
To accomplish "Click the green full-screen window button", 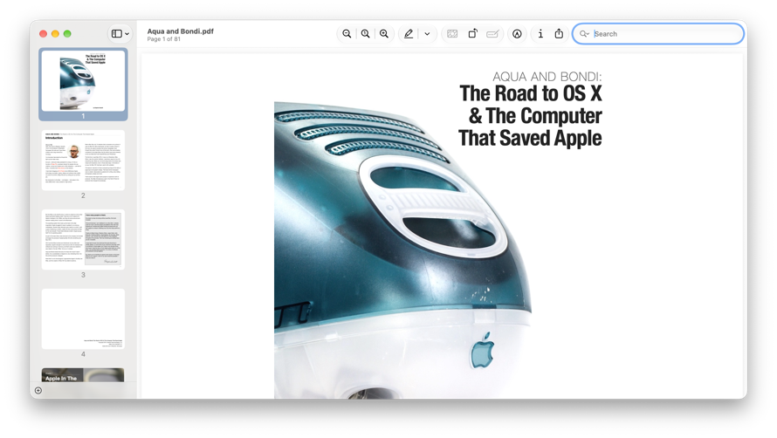I will 67,34.
